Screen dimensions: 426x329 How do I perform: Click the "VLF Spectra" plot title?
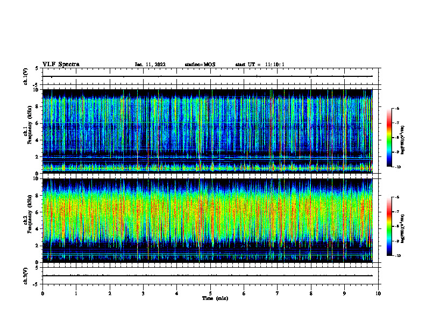pyautogui.click(x=61, y=65)
